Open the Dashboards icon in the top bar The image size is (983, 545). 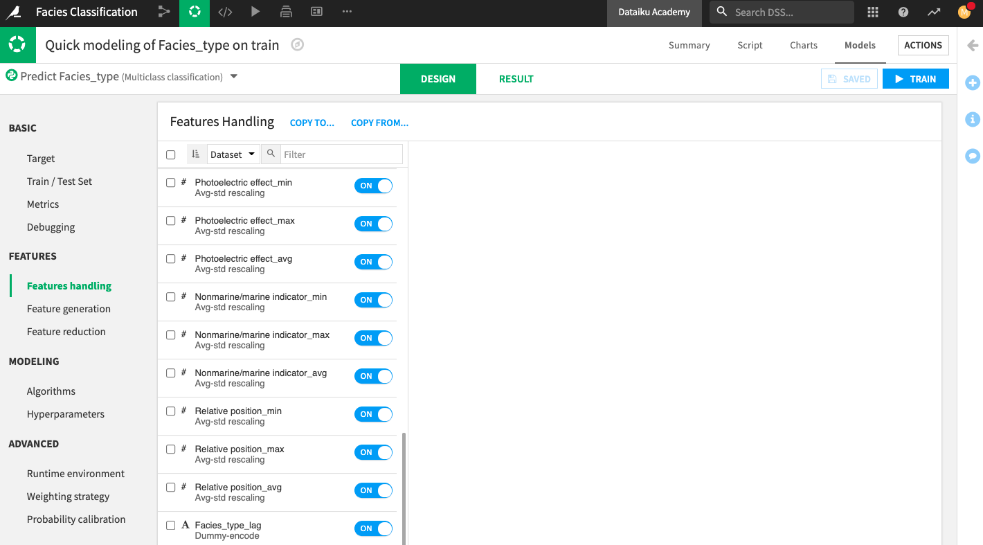(316, 12)
